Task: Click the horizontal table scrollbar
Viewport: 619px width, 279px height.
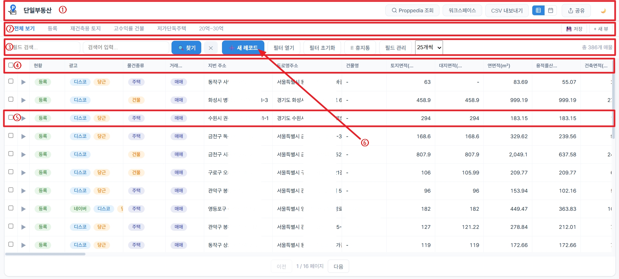Action: coord(45,254)
